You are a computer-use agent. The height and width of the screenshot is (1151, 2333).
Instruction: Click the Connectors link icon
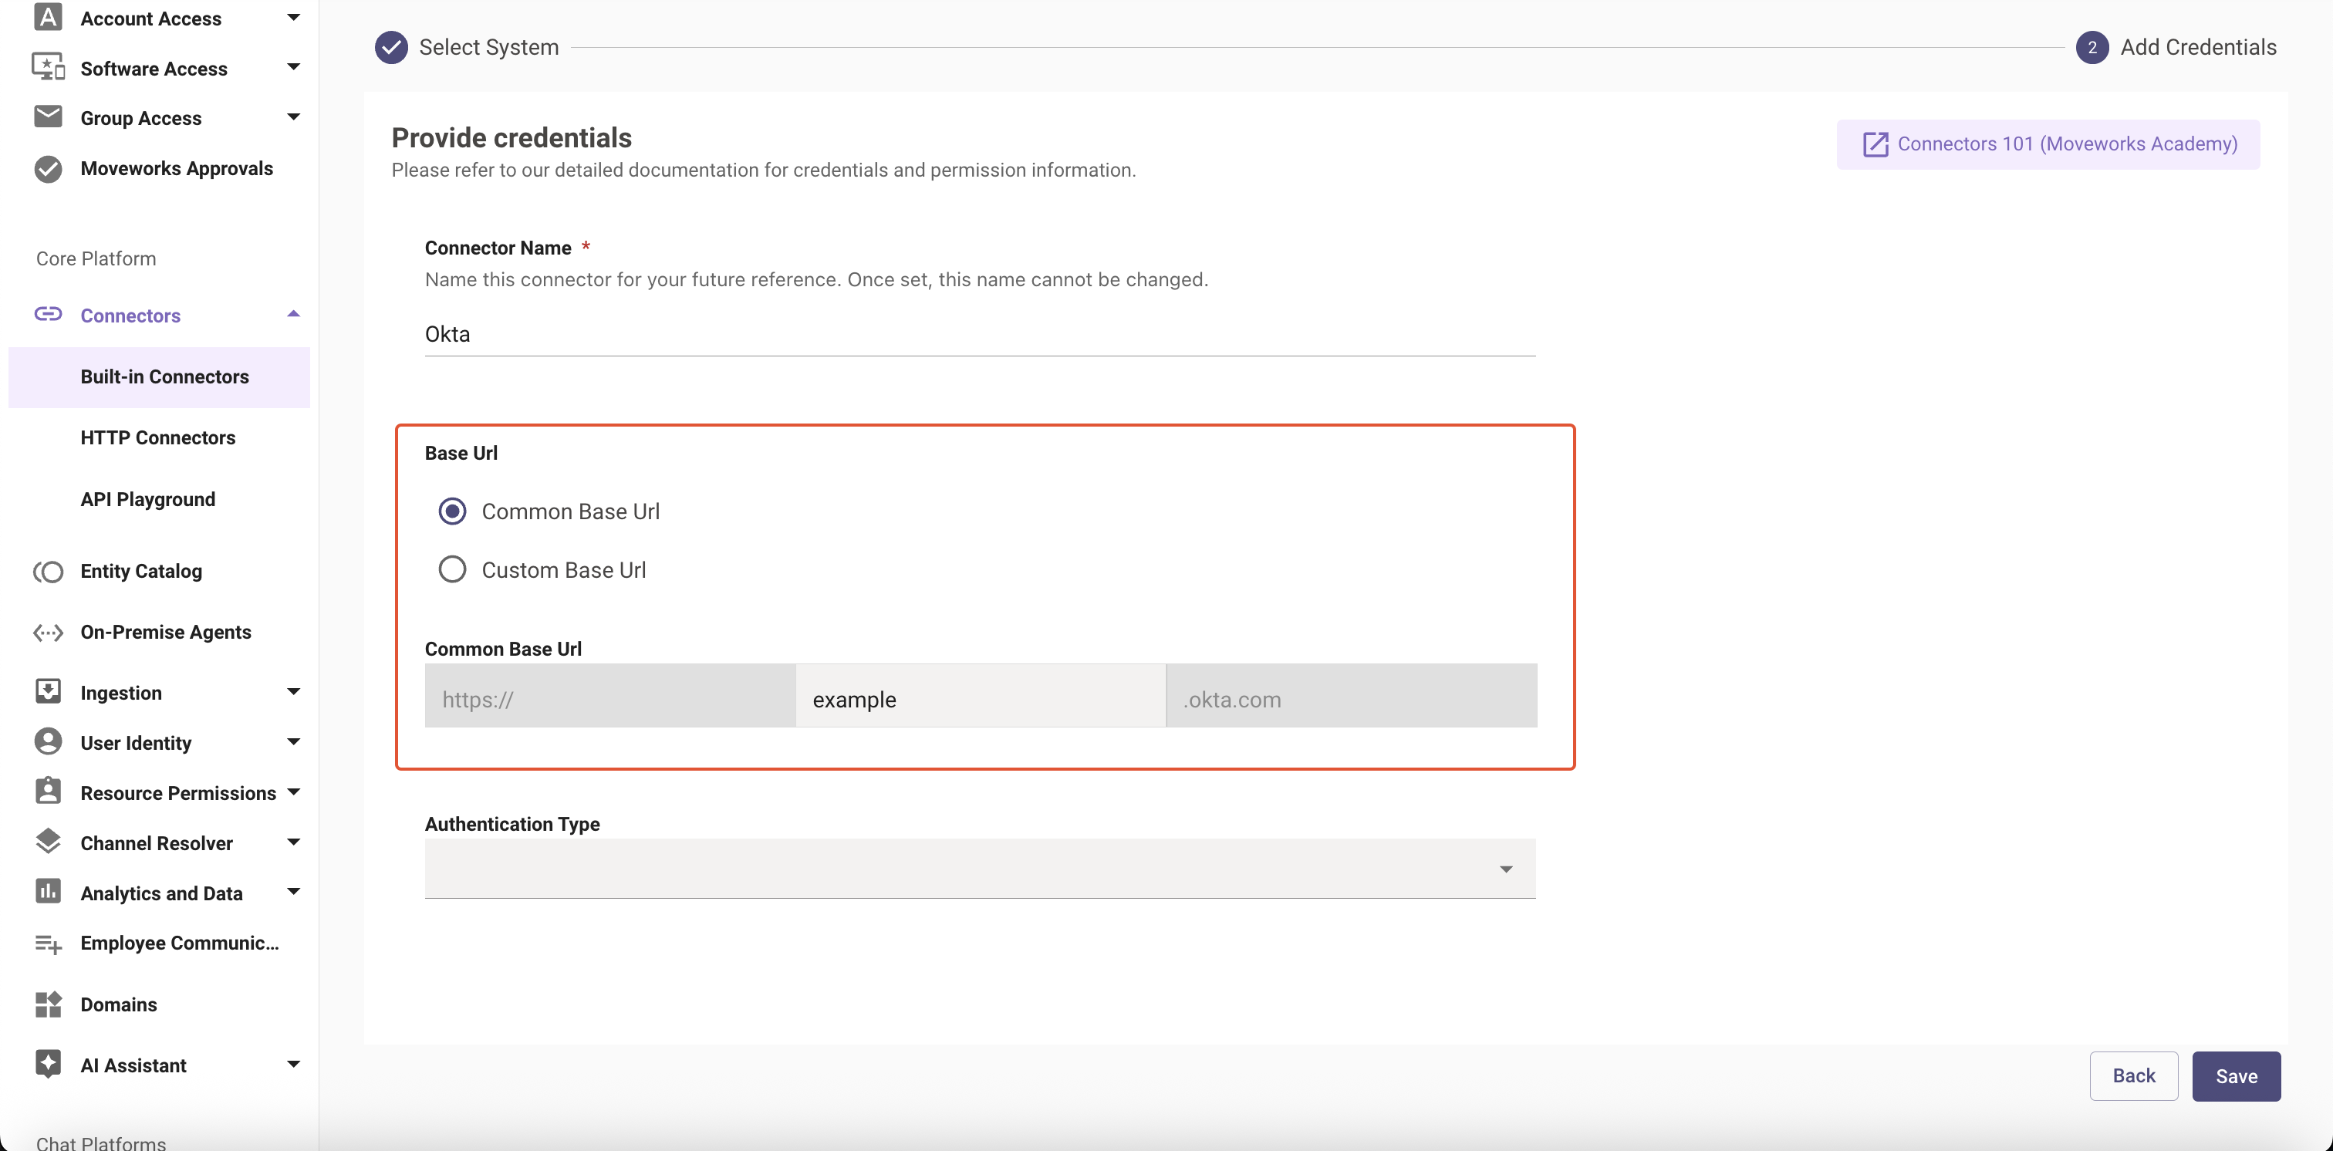point(48,314)
